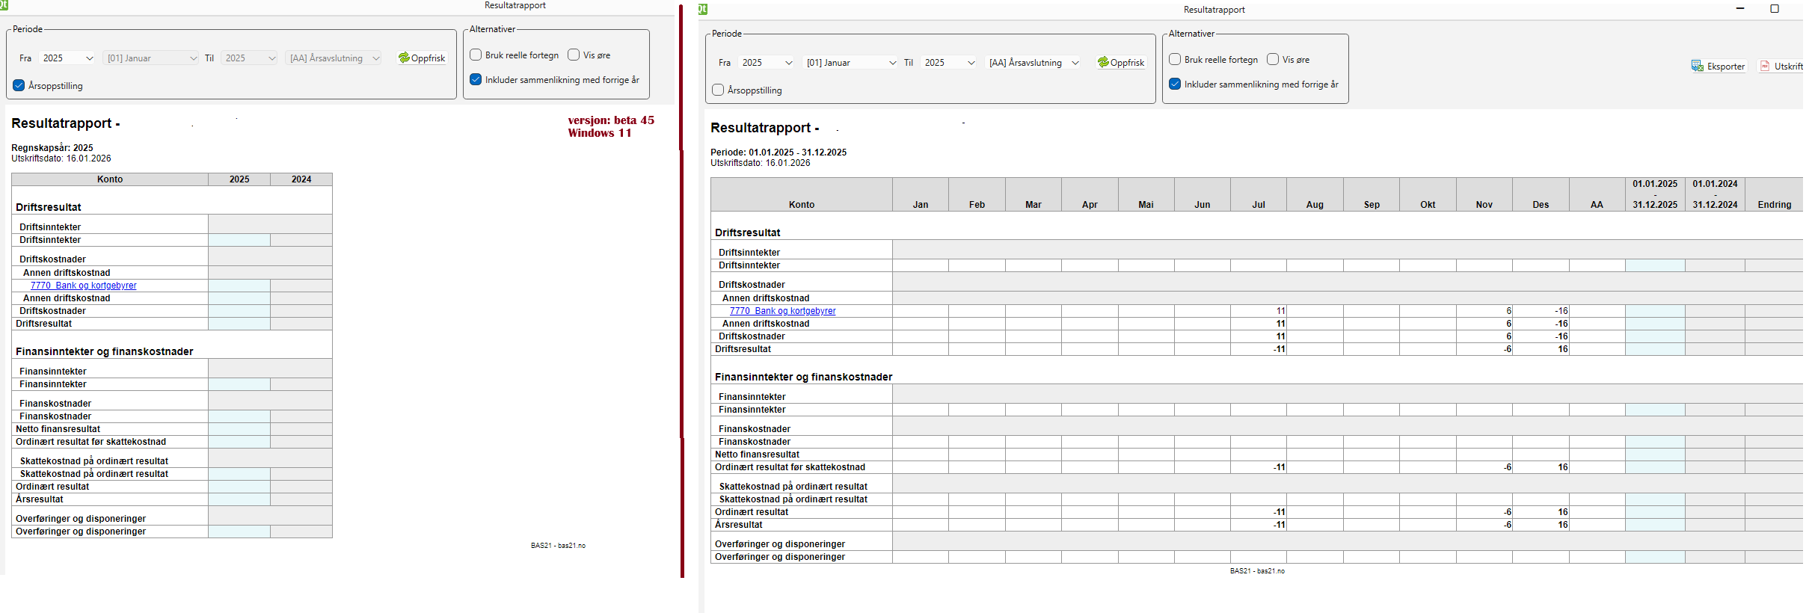Open Fra month [01] Januar in left window
1815x613 pixels.
(x=151, y=58)
